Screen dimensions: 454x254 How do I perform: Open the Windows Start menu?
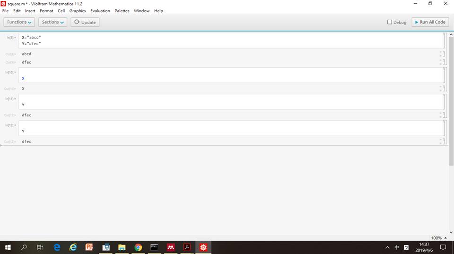[8, 247]
